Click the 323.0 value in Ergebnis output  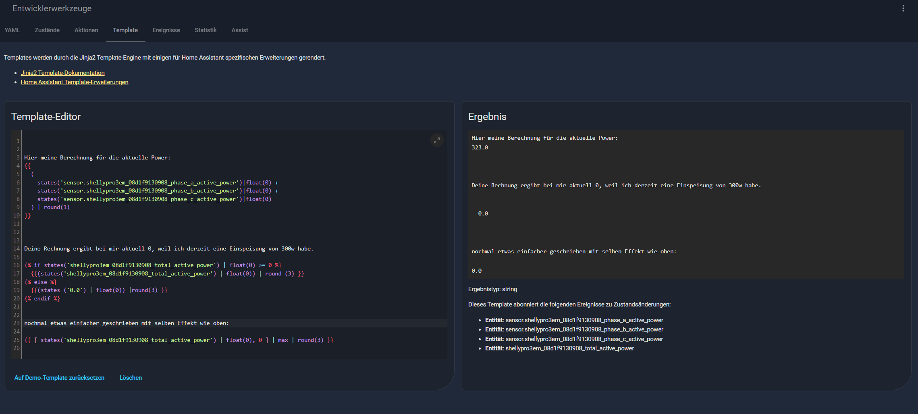pyautogui.click(x=480, y=148)
